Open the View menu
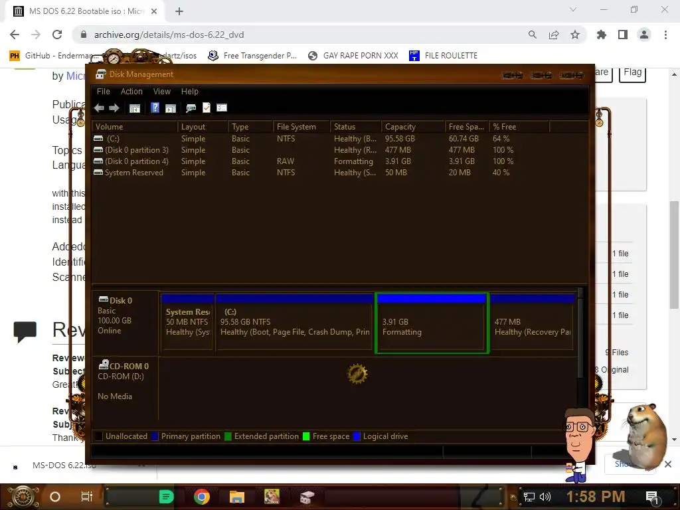680x510 pixels. (162, 92)
